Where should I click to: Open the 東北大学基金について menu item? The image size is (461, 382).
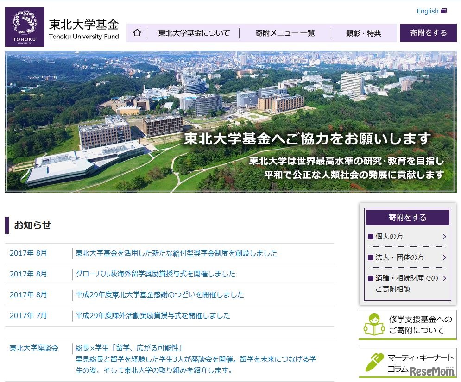(x=194, y=32)
